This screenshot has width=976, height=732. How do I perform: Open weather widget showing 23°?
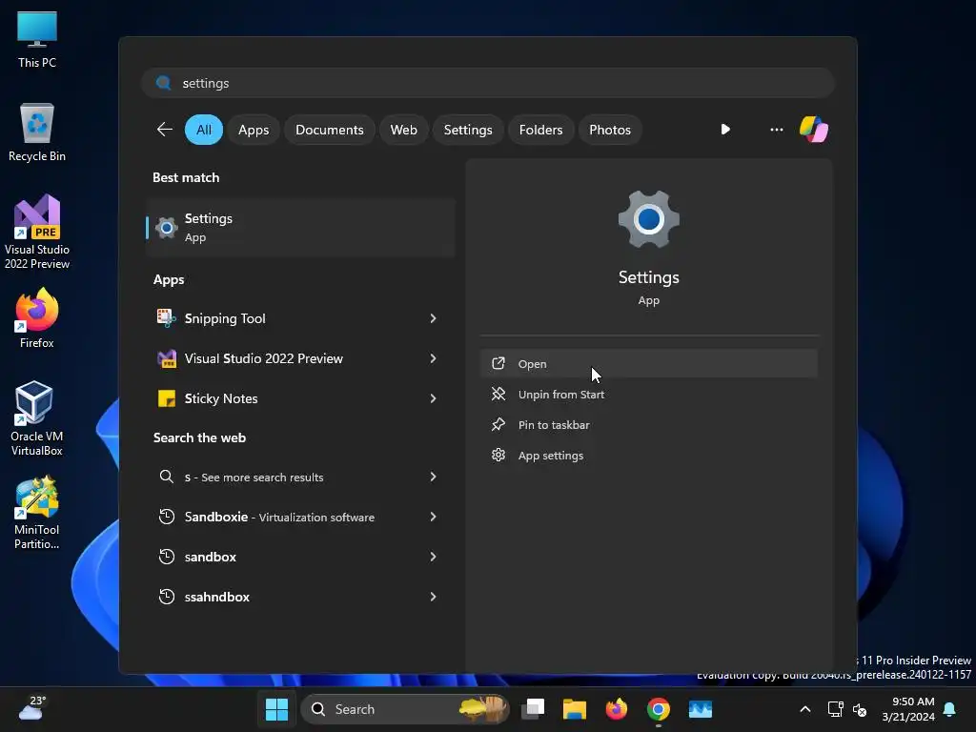[31, 708]
